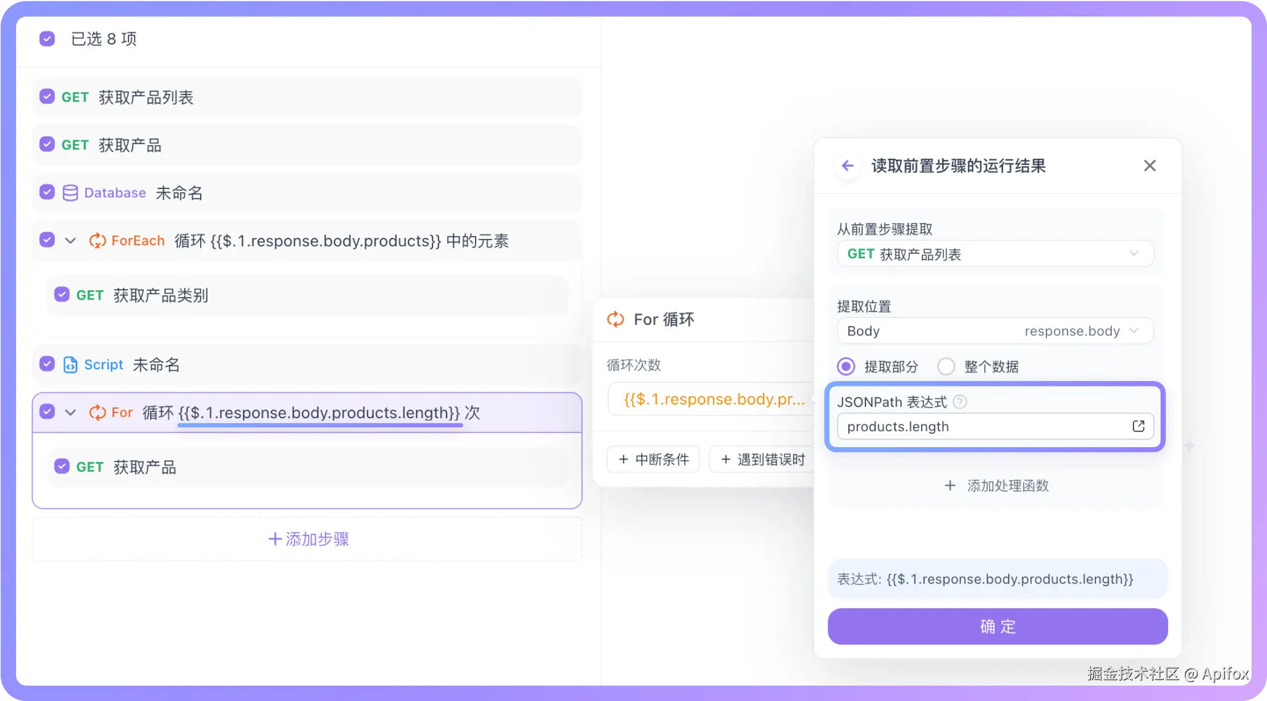Image resolution: width=1267 pixels, height=701 pixels.
Task: Close the 读取前置步骤的运行结果 panel
Action: (1149, 166)
